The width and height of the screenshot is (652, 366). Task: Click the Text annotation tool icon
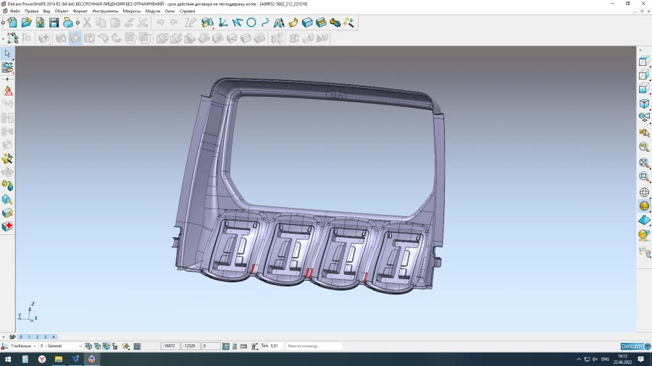[278, 23]
